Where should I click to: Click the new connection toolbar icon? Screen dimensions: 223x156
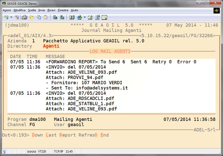coord(6,17)
